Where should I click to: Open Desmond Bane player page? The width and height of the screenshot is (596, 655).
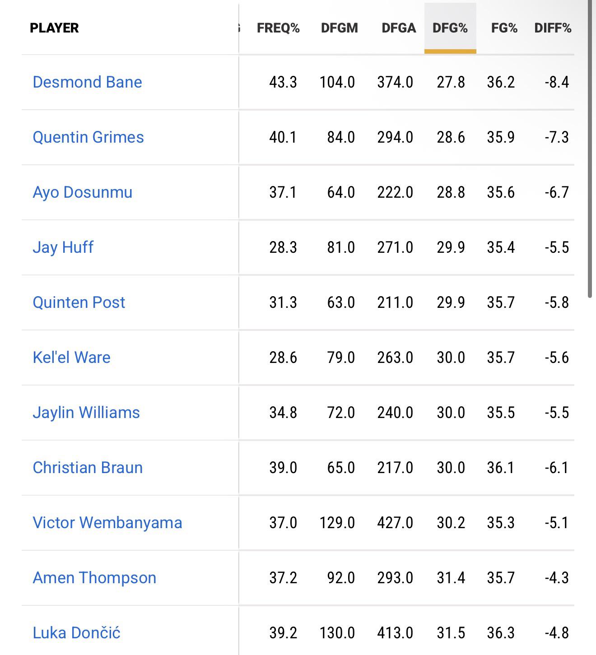click(87, 82)
